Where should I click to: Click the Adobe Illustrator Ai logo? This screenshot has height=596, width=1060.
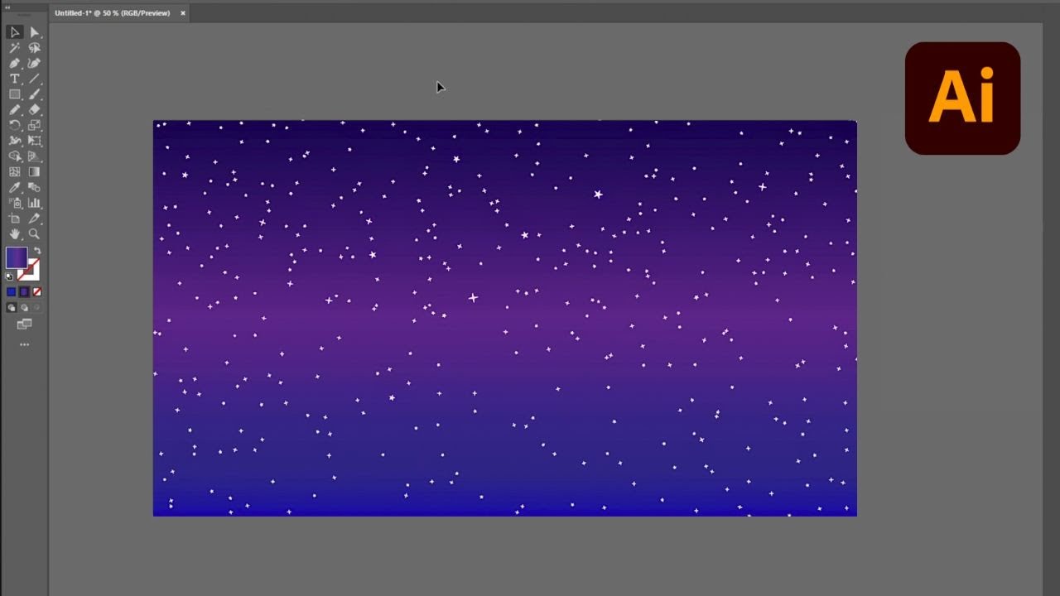[962, 98]
